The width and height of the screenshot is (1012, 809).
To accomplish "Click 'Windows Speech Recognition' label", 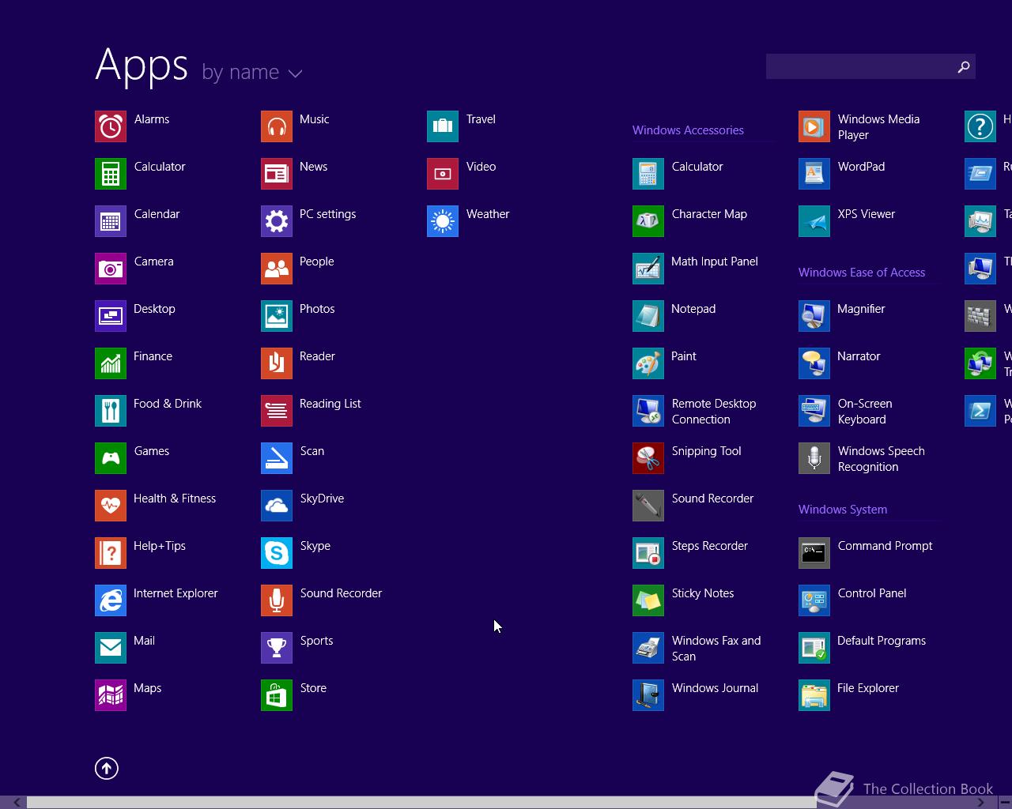I will click(x=881, y=459).
